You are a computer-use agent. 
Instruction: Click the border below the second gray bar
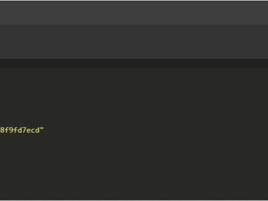(134, 58)
